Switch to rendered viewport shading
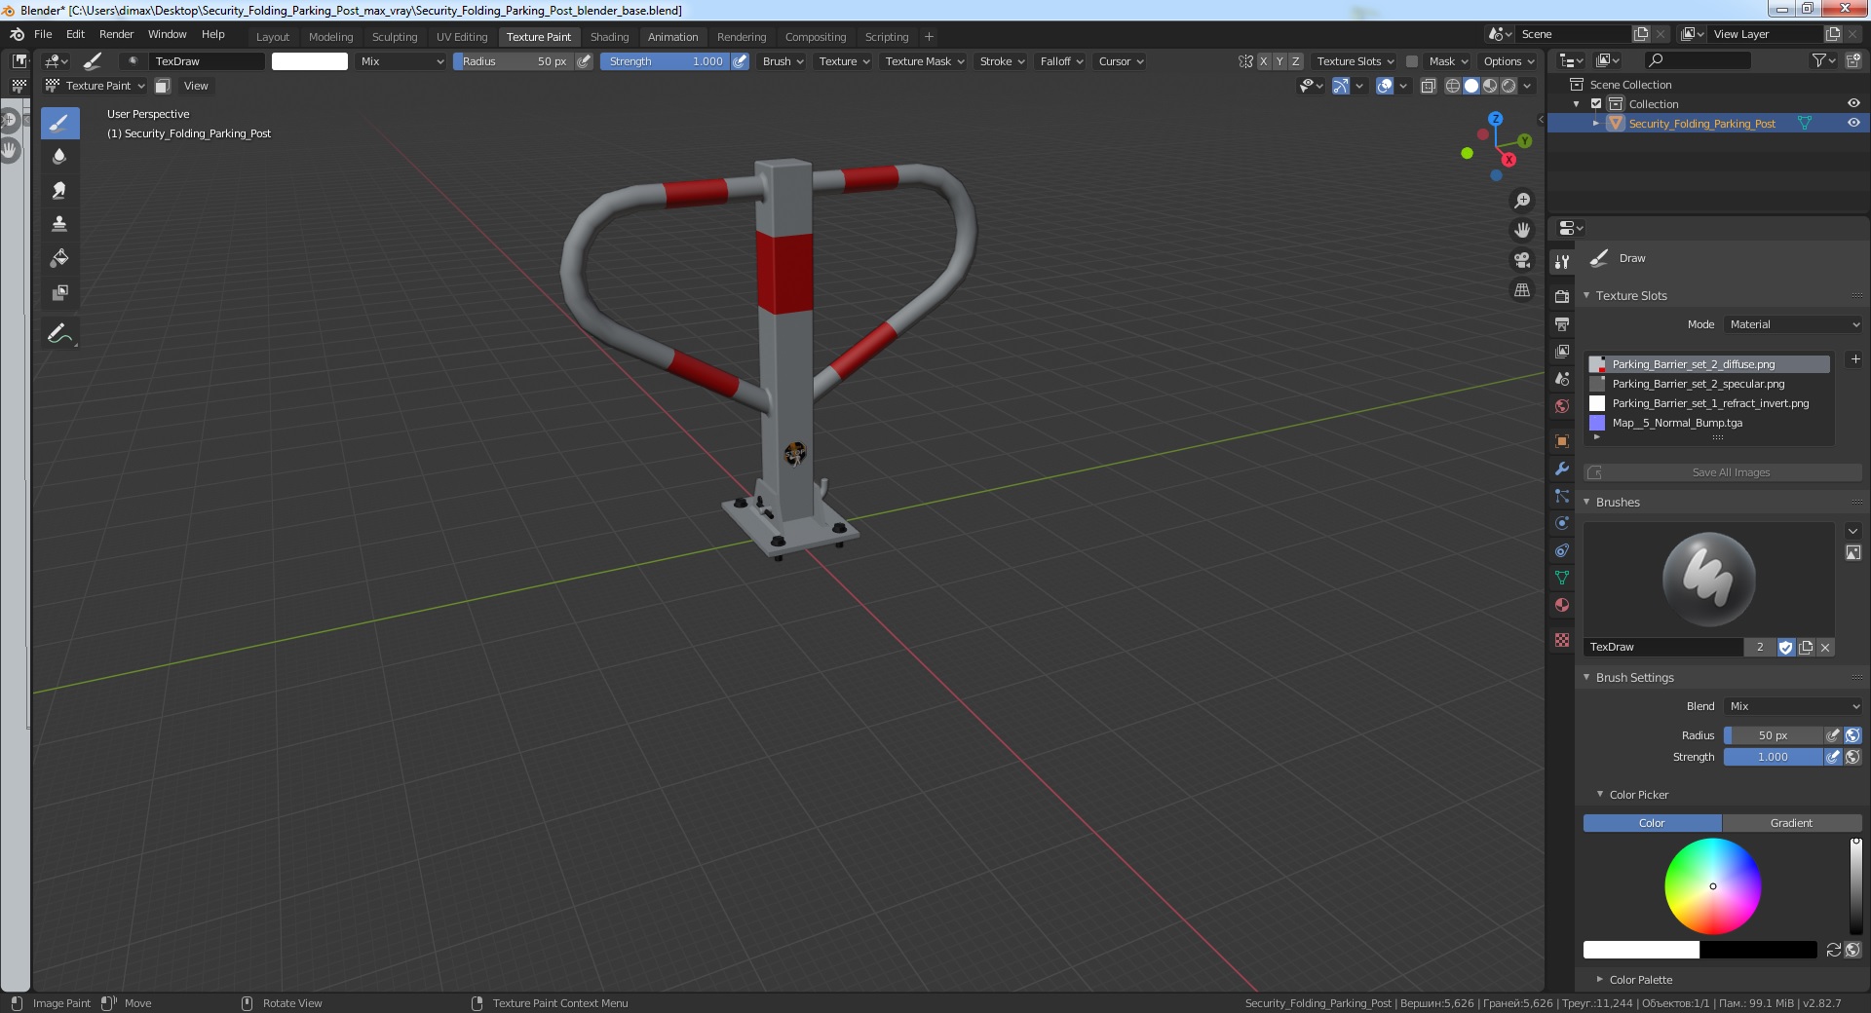Image resolution: width=1871 pixels, height=1013 pixels. click(1508, 86)
